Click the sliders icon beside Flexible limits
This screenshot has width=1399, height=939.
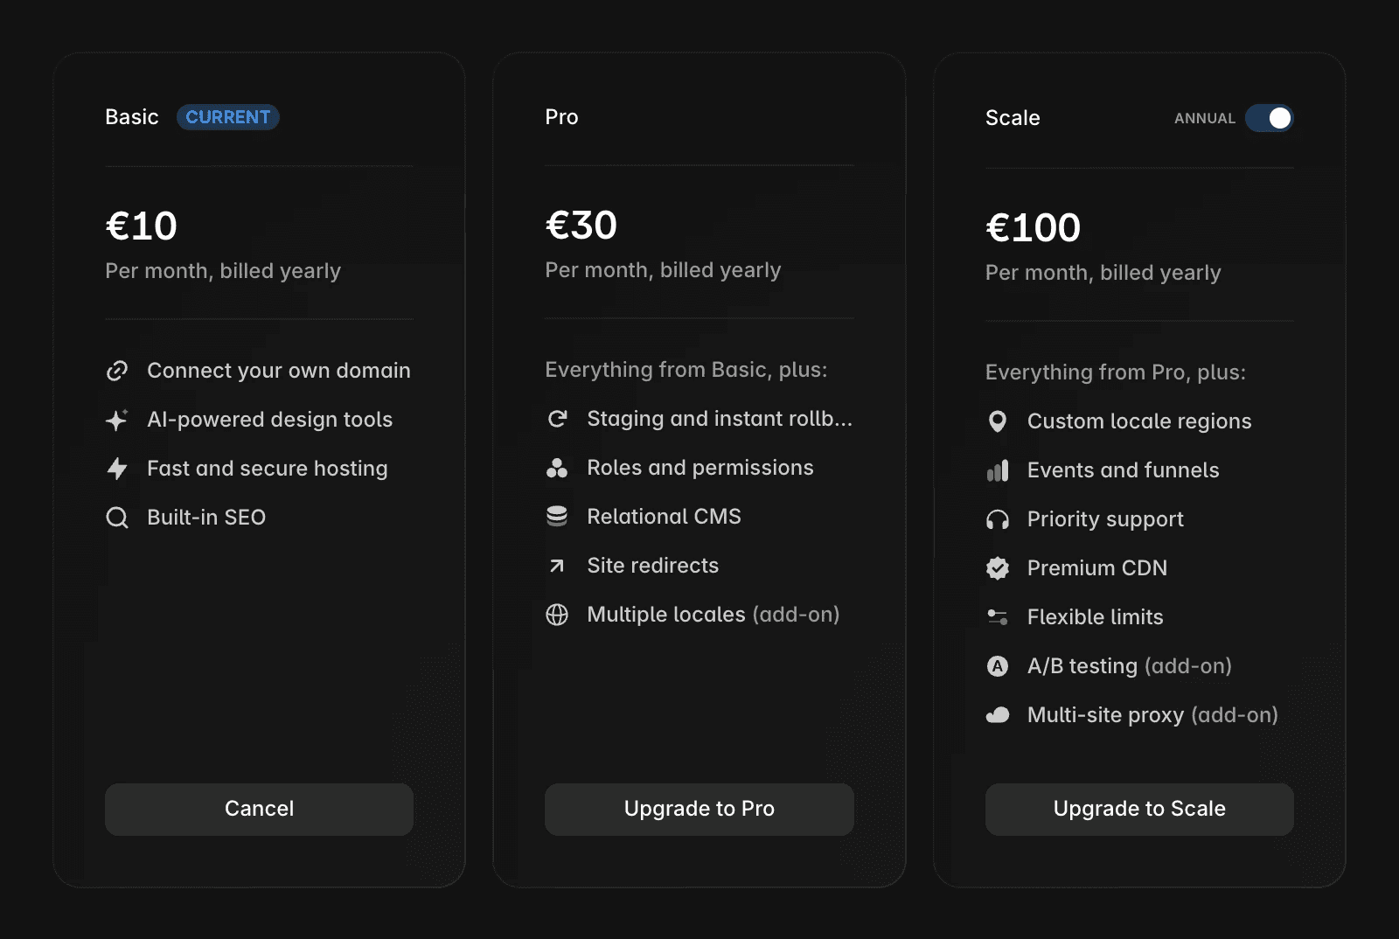pyautogui.click(x=998, y=616)
